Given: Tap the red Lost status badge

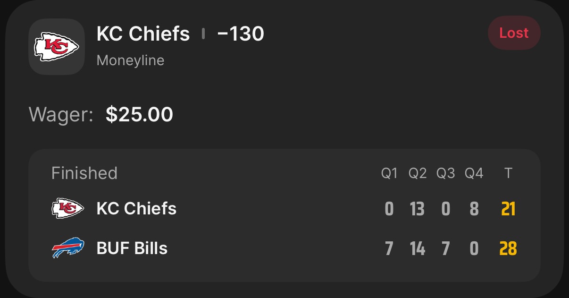Looking at the screenshot, I should coord(514,33).
